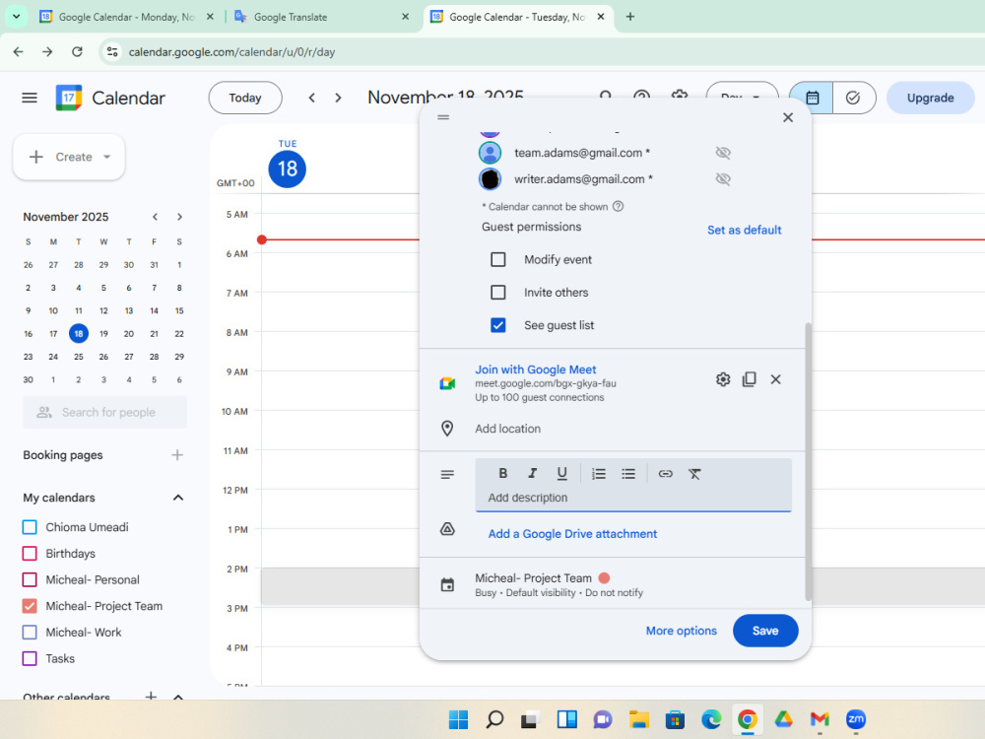Screen dimensions: 985x739
Task: Go to next month in mini calendar
Action: [179, 217]
